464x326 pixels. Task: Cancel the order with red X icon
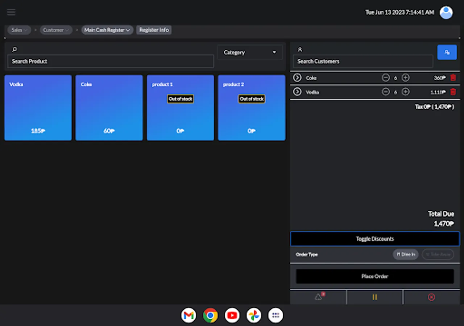point(431,297)
